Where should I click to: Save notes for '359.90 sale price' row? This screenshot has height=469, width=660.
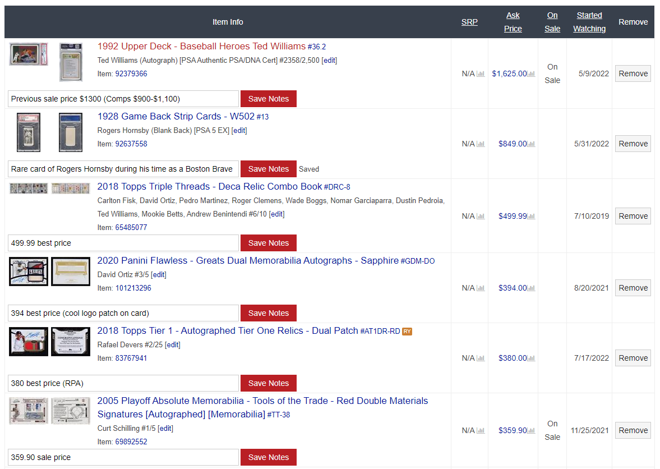coord(269,457)
